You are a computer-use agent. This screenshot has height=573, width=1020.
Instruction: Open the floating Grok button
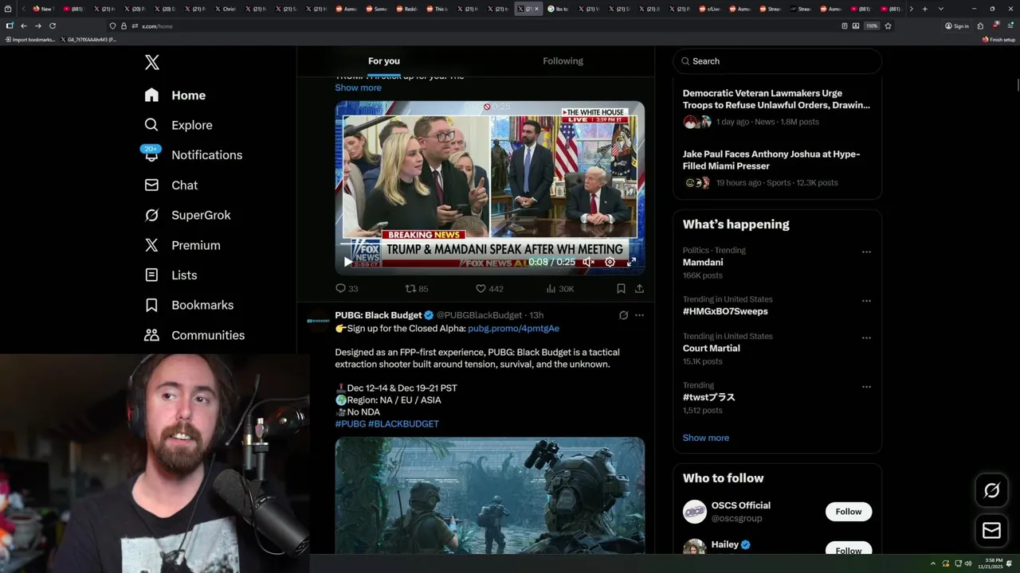point(991,491)
